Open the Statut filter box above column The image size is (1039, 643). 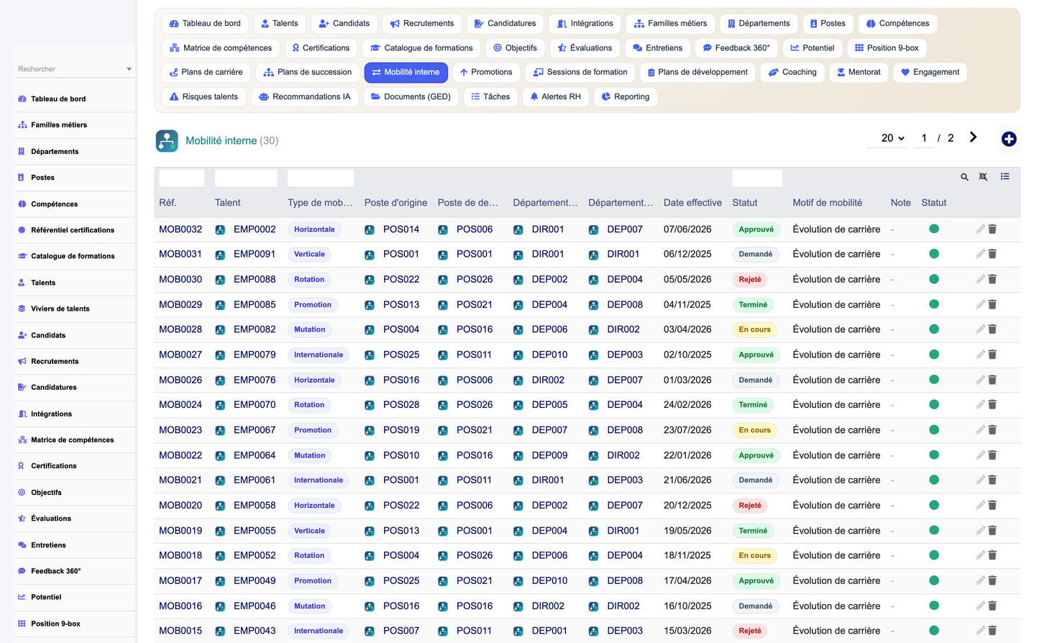pyautogui.click(x=757, y=178)
